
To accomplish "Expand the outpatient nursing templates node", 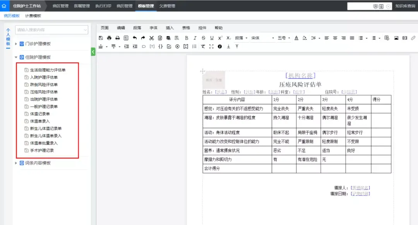I will coord(16,44).
